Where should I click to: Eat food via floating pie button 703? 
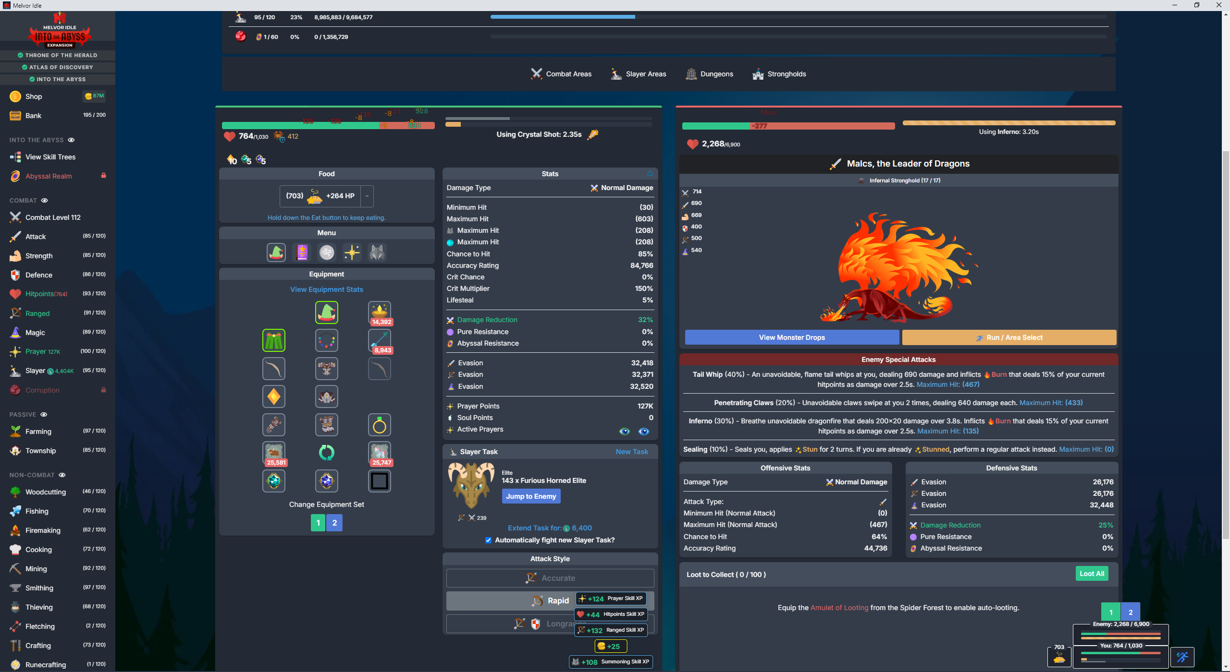tap(1059, 656)
